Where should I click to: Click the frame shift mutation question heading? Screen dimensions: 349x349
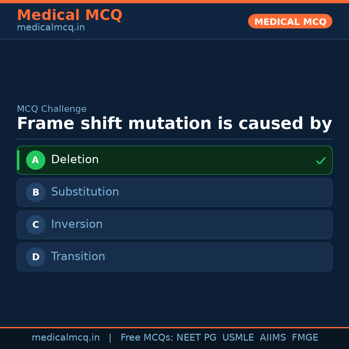pos(174,124)
